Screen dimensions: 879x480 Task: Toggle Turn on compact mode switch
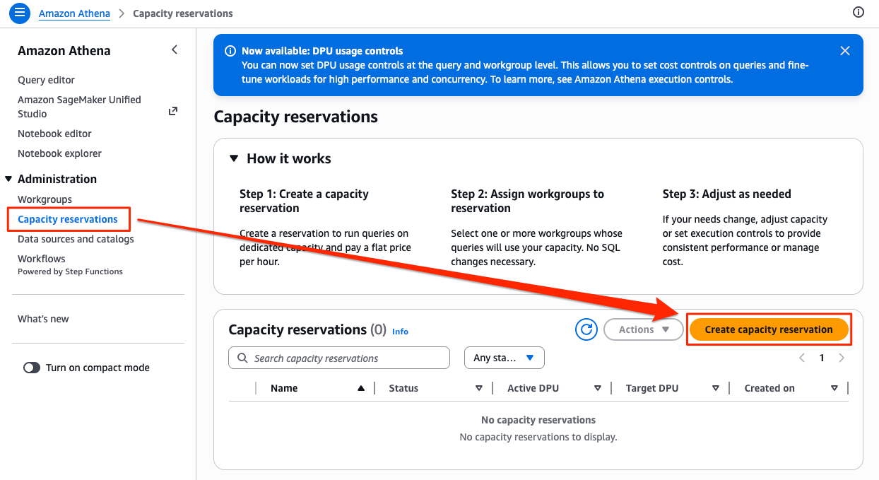pyautogui.click(x=32, y=368)
